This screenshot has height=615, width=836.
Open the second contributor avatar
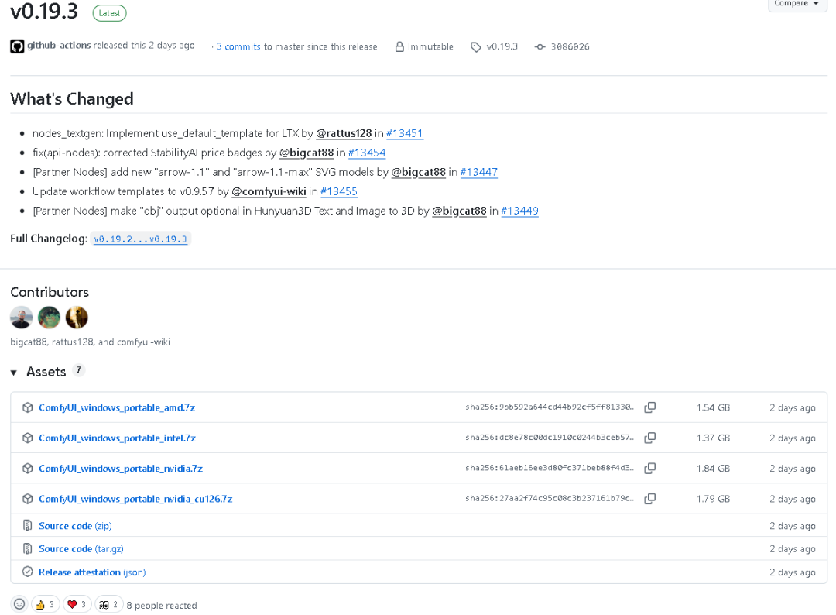click(x=49, y=318)
